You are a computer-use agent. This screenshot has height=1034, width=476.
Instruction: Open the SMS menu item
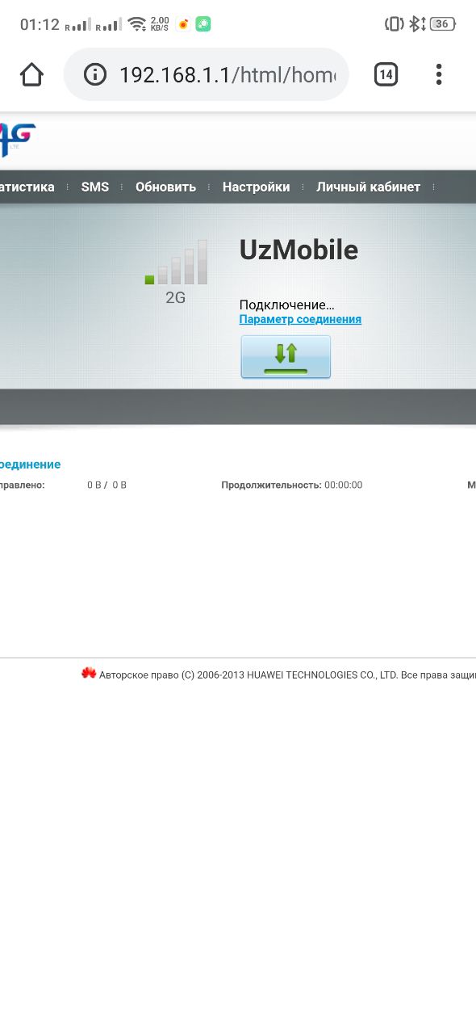(95, 187)
